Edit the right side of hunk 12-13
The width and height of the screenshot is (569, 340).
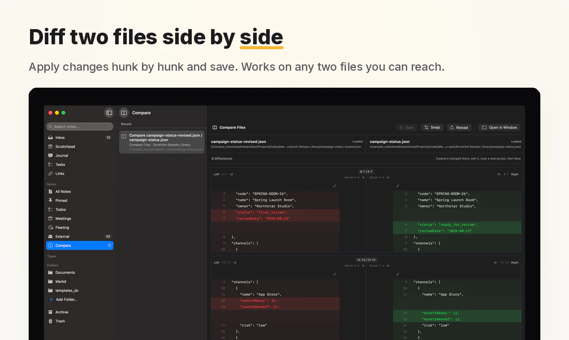397,274
